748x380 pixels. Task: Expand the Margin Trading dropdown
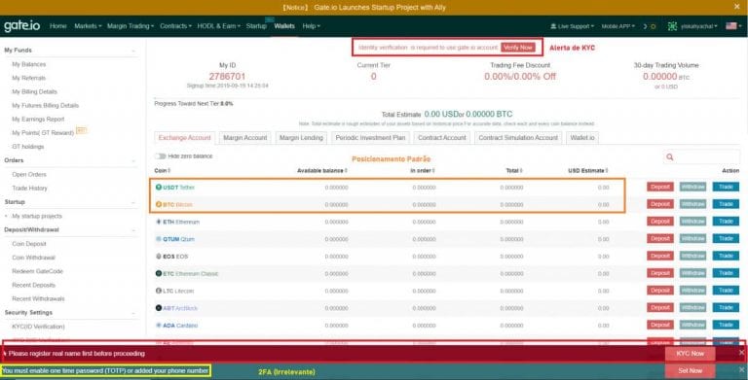pos(131,26)
